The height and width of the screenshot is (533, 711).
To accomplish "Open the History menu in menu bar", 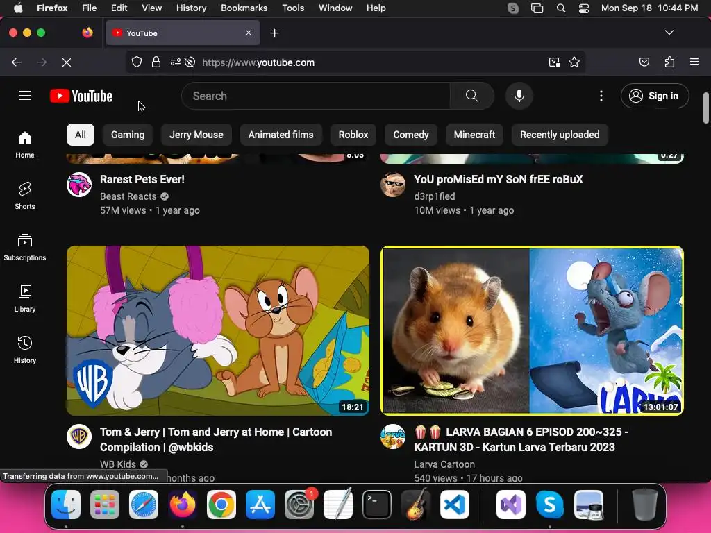I will [x=191, y=8].
